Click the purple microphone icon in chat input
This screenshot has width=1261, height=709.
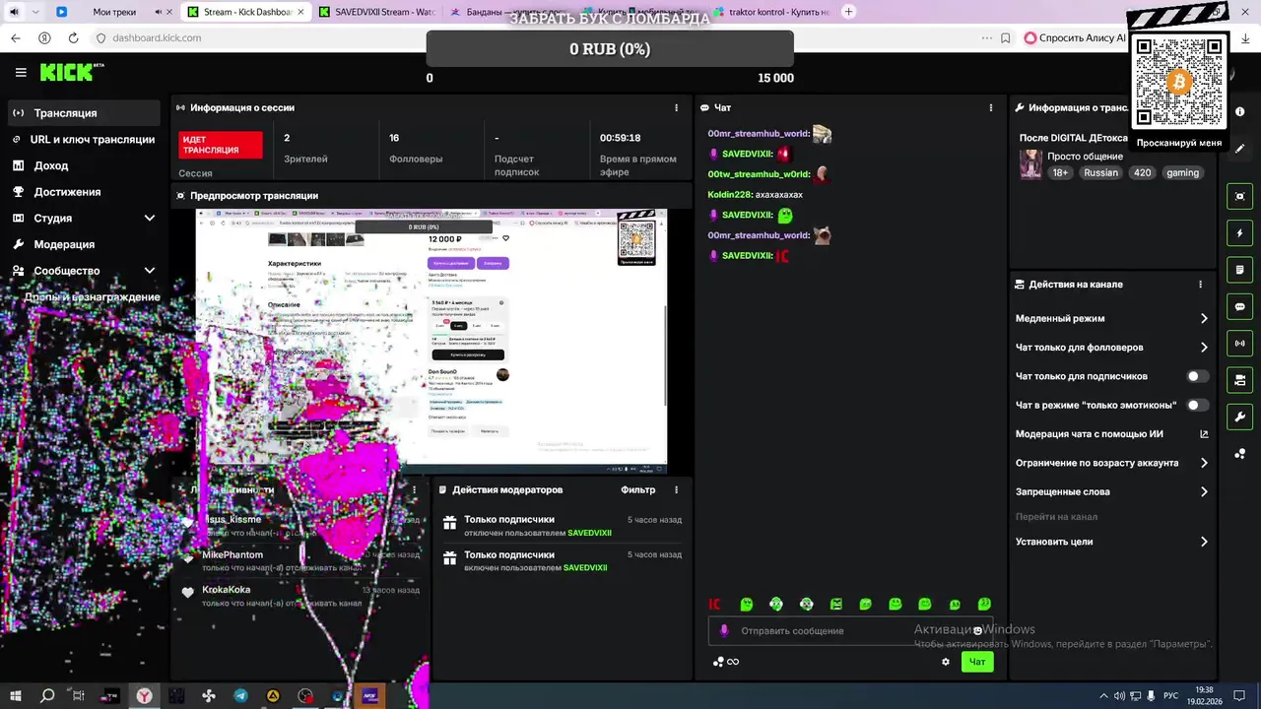[x=724, y=631]
